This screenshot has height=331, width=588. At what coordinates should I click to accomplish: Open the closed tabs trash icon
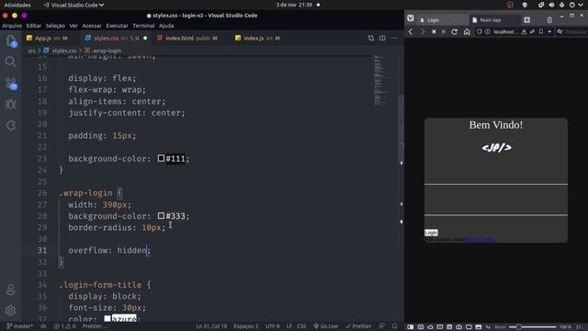point(549,19)
